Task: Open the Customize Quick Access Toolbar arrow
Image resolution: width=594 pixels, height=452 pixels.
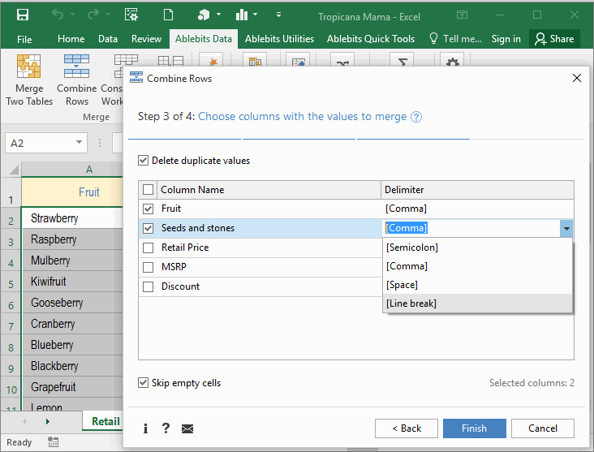Action: (278, 15)
